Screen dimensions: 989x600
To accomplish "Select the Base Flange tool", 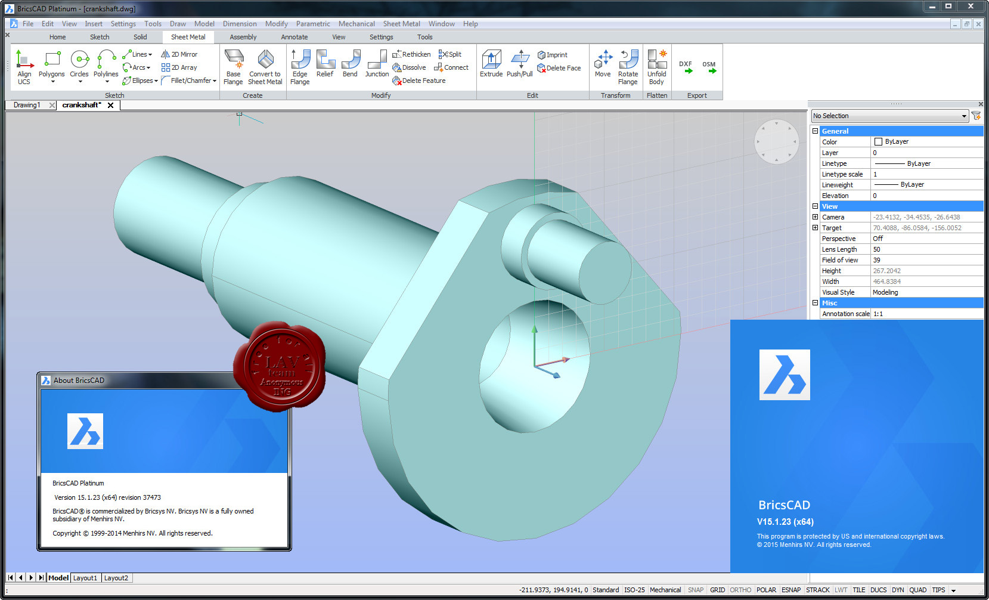I will [x=233, y=67].
